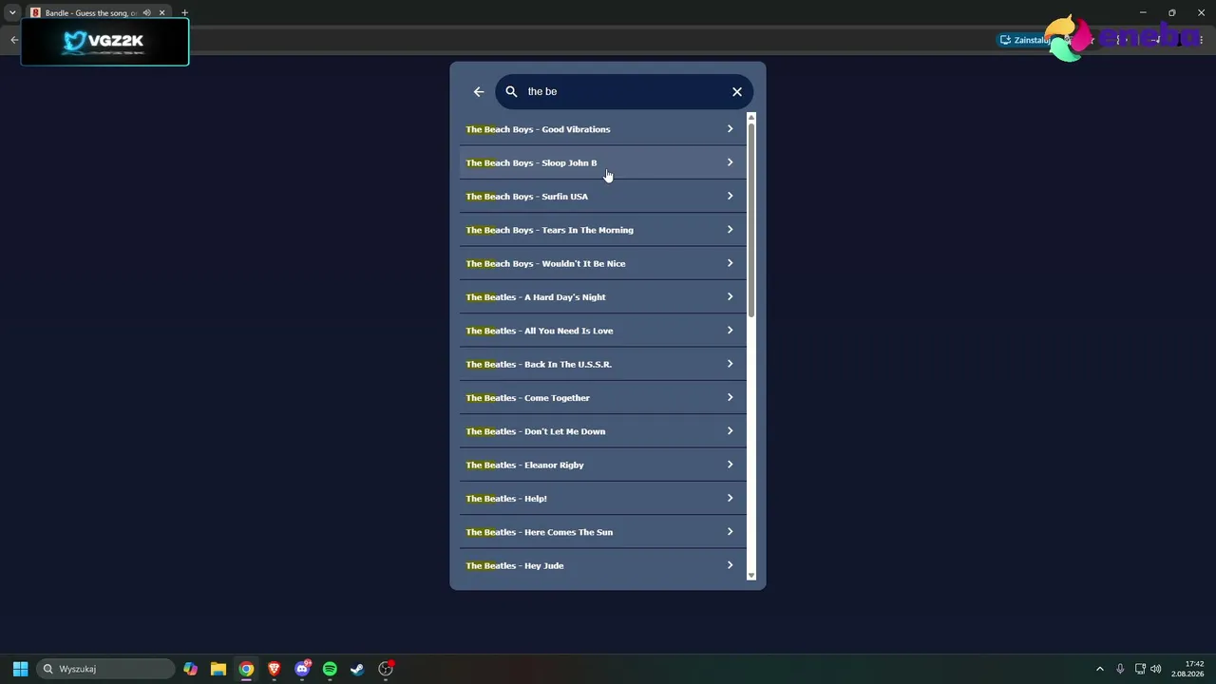This screenshot has height=684, width=1216.
Task: Click the browser back navigation arrow
Action: point(14,39)
